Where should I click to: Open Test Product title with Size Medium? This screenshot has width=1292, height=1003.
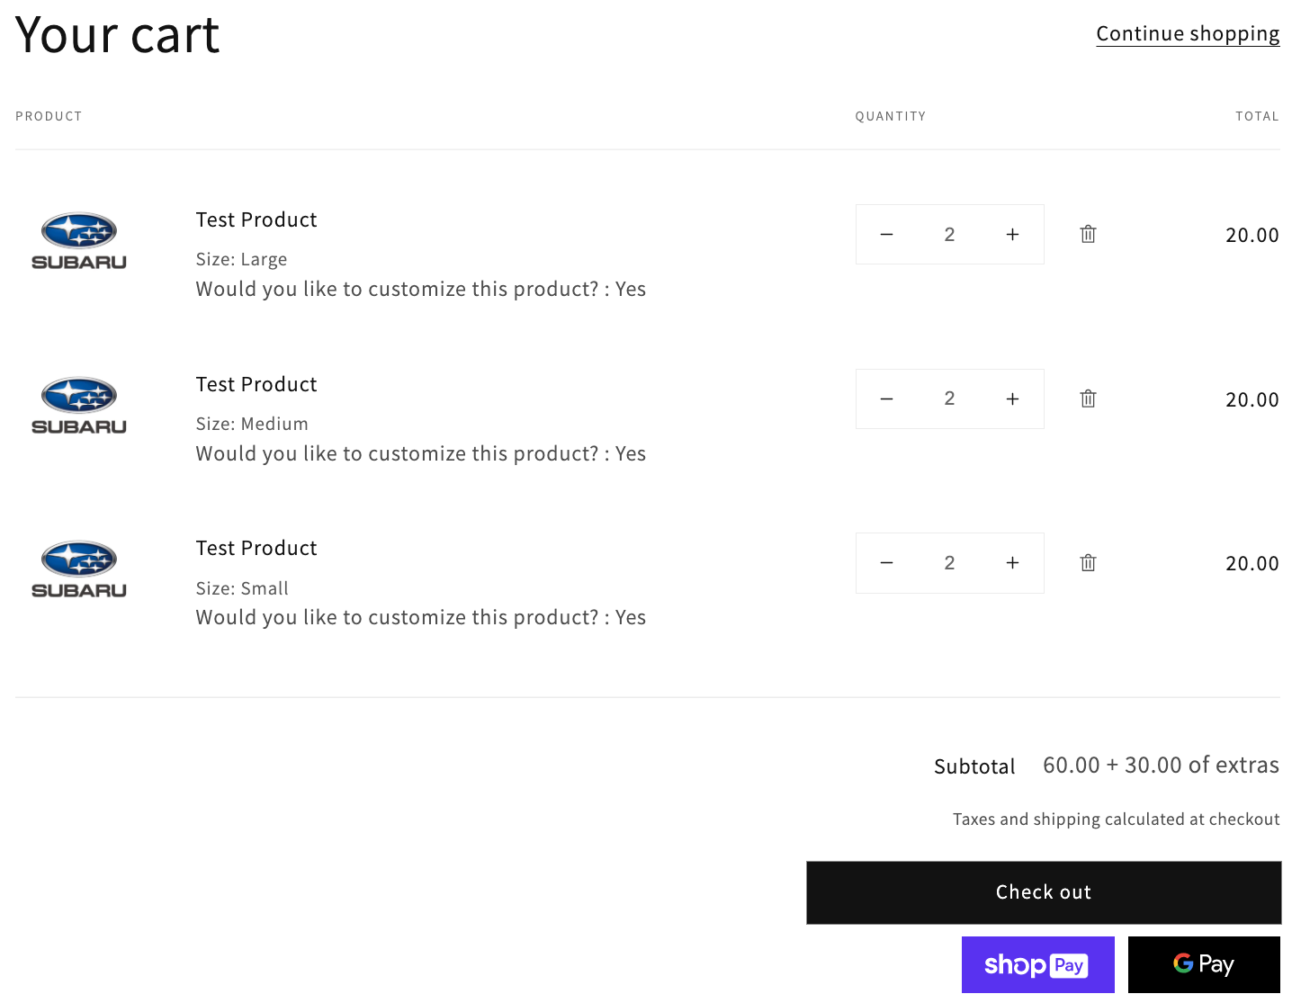point(256,385)
